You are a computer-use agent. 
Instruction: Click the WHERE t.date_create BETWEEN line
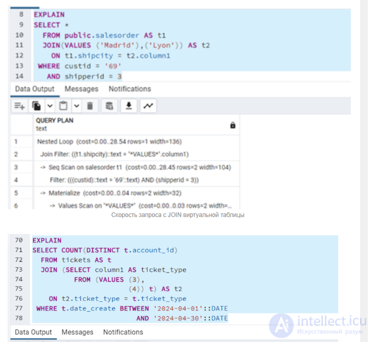click(x=132, y=309)
